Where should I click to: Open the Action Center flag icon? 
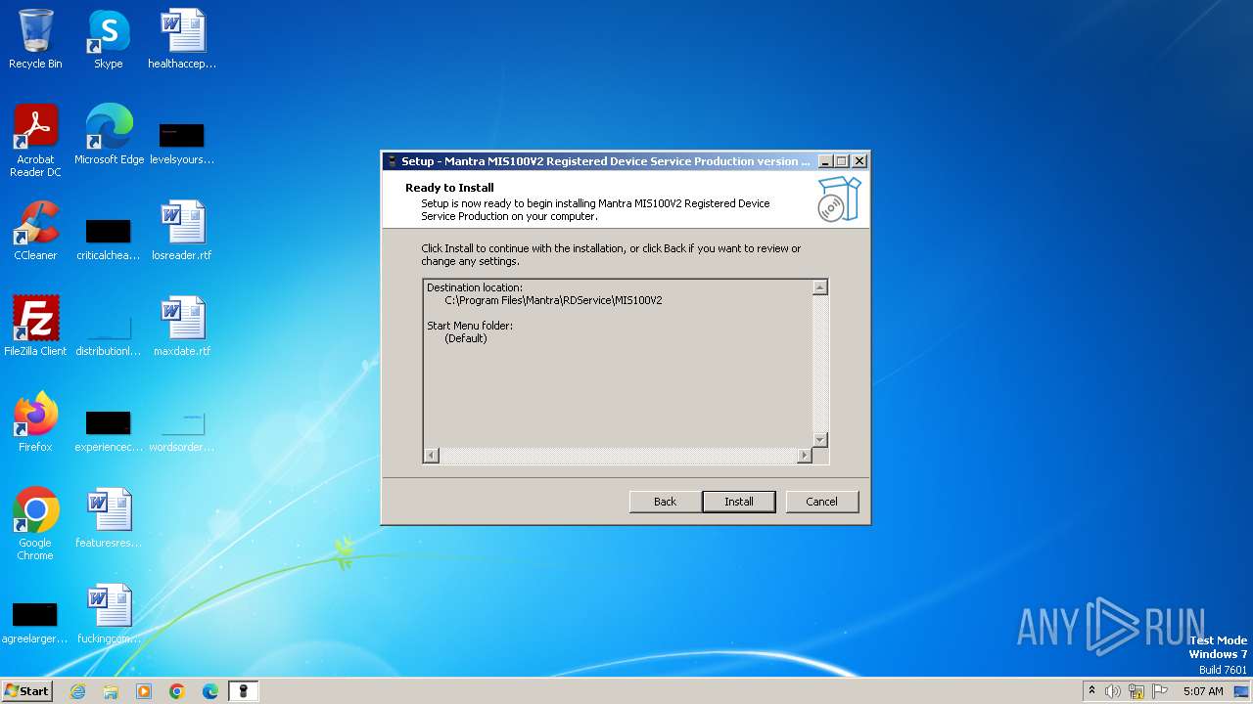(1160, 691)
